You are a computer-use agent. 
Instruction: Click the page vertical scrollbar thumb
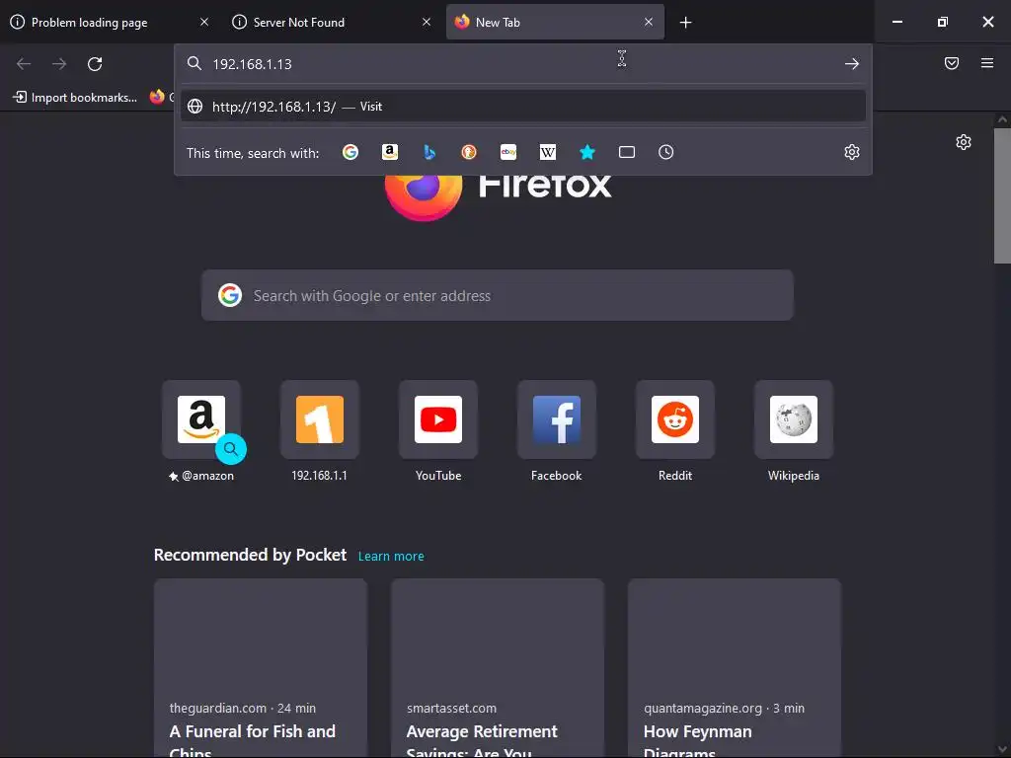1002,196
